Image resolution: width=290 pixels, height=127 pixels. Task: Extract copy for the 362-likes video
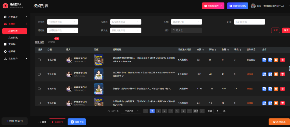(276, 74)
